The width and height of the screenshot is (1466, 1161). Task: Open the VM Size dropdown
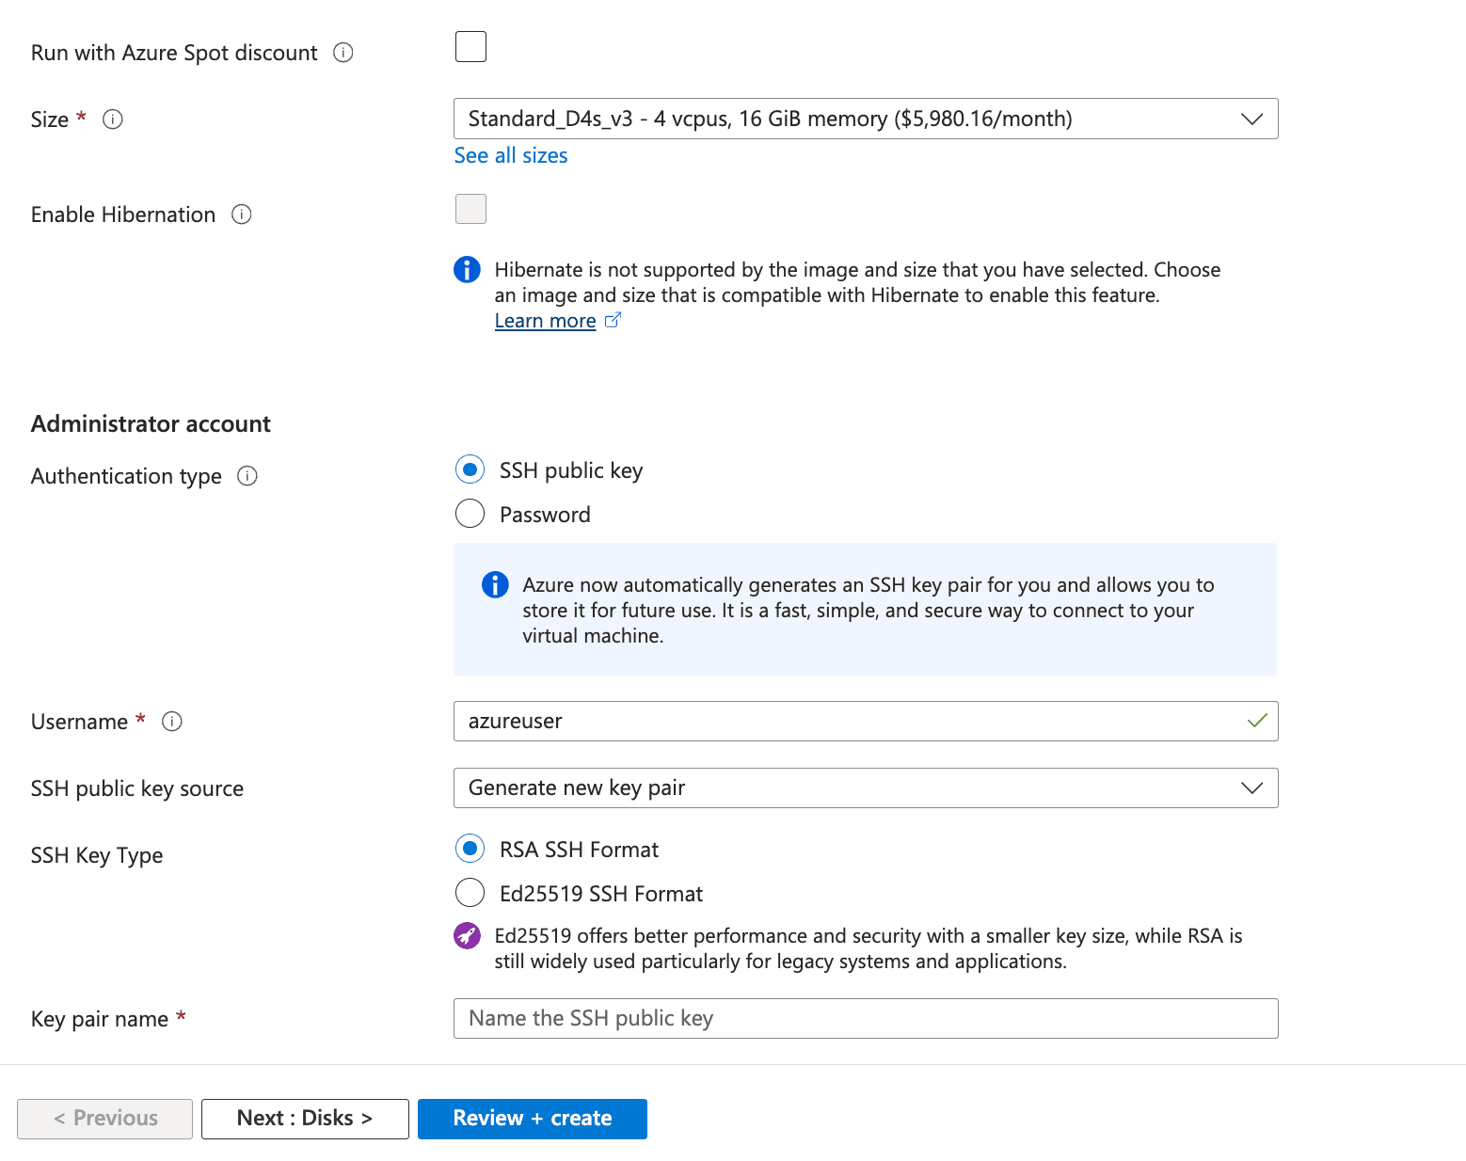pos(865,119)
